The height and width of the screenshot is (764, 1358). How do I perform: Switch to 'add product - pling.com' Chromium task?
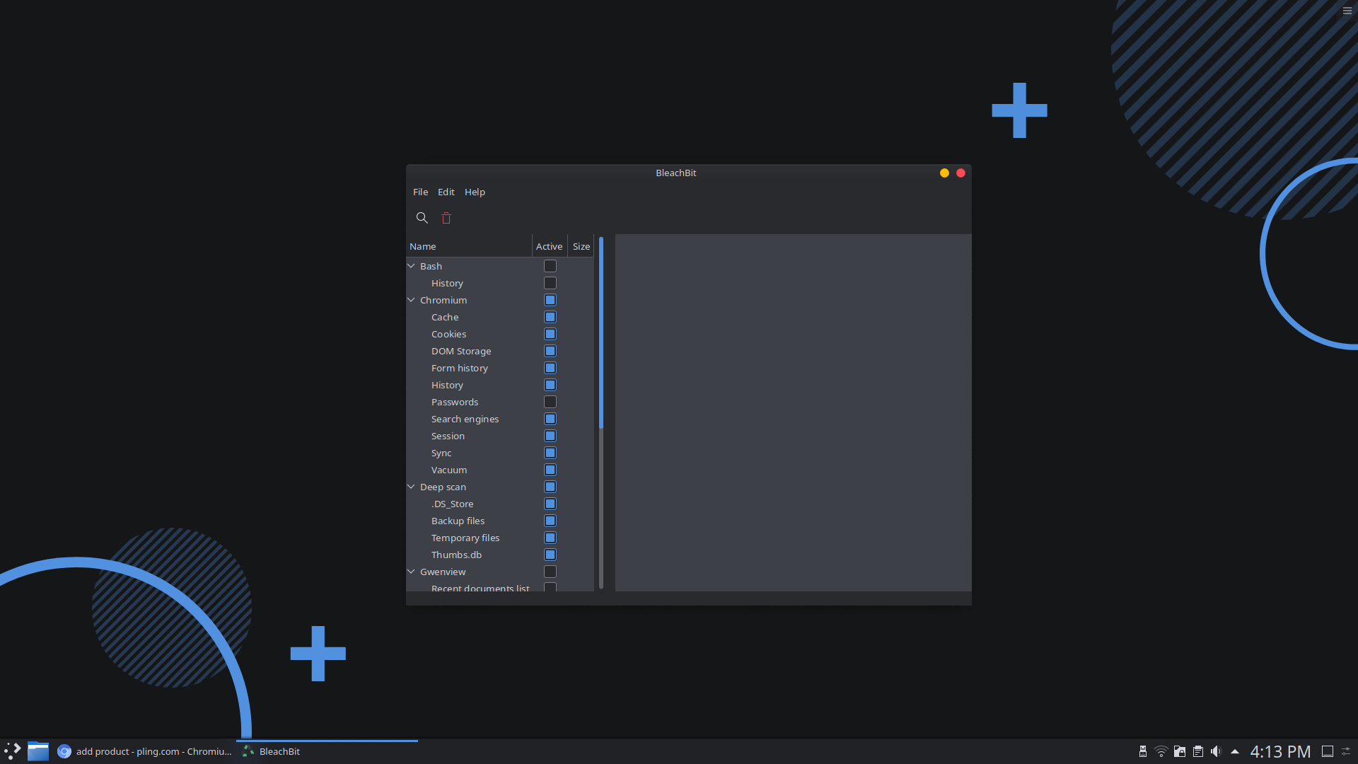tap(145, 751)
